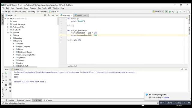Click the grey Stop icon in the top toolbar
Image resolution: width=192 pixels, height=108 pixels.
184,12
